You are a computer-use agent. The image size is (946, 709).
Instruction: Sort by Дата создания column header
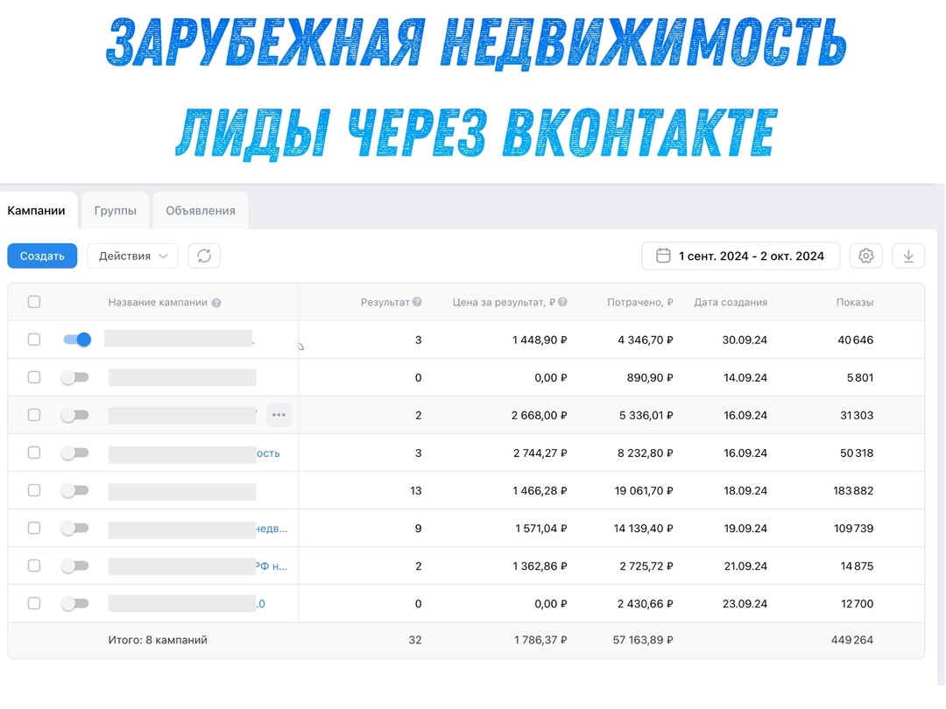(731, 302)
